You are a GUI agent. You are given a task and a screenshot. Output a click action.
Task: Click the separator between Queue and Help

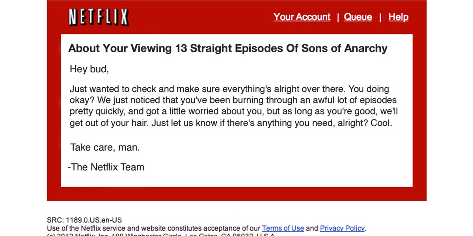(380, 18)
